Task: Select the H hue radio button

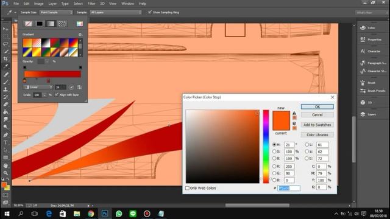Action: pos(274,145)
